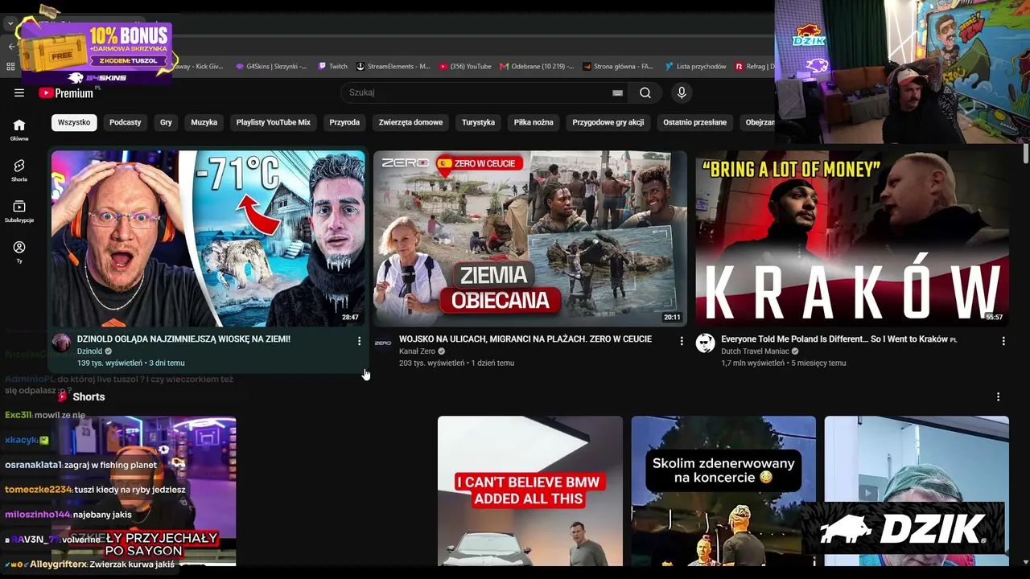Filter by Piłka nożna chip
1030x579 pixels.
534,122
